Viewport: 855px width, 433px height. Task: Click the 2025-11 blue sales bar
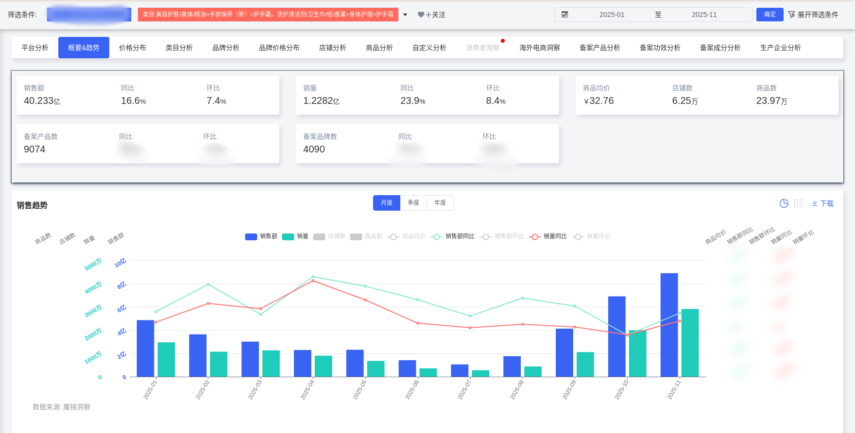click(669, 324)
